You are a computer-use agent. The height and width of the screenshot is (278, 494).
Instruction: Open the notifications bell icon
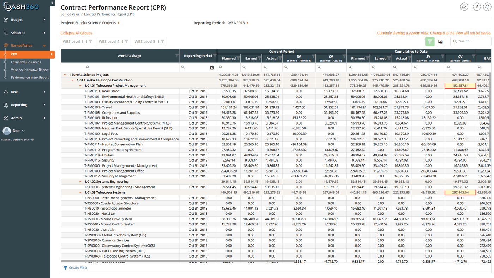(488, 7)
